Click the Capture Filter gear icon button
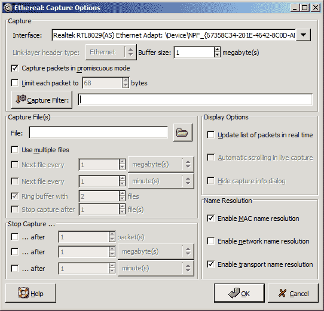The width and height of the screenshot is (324, 311). pos(21,99)
